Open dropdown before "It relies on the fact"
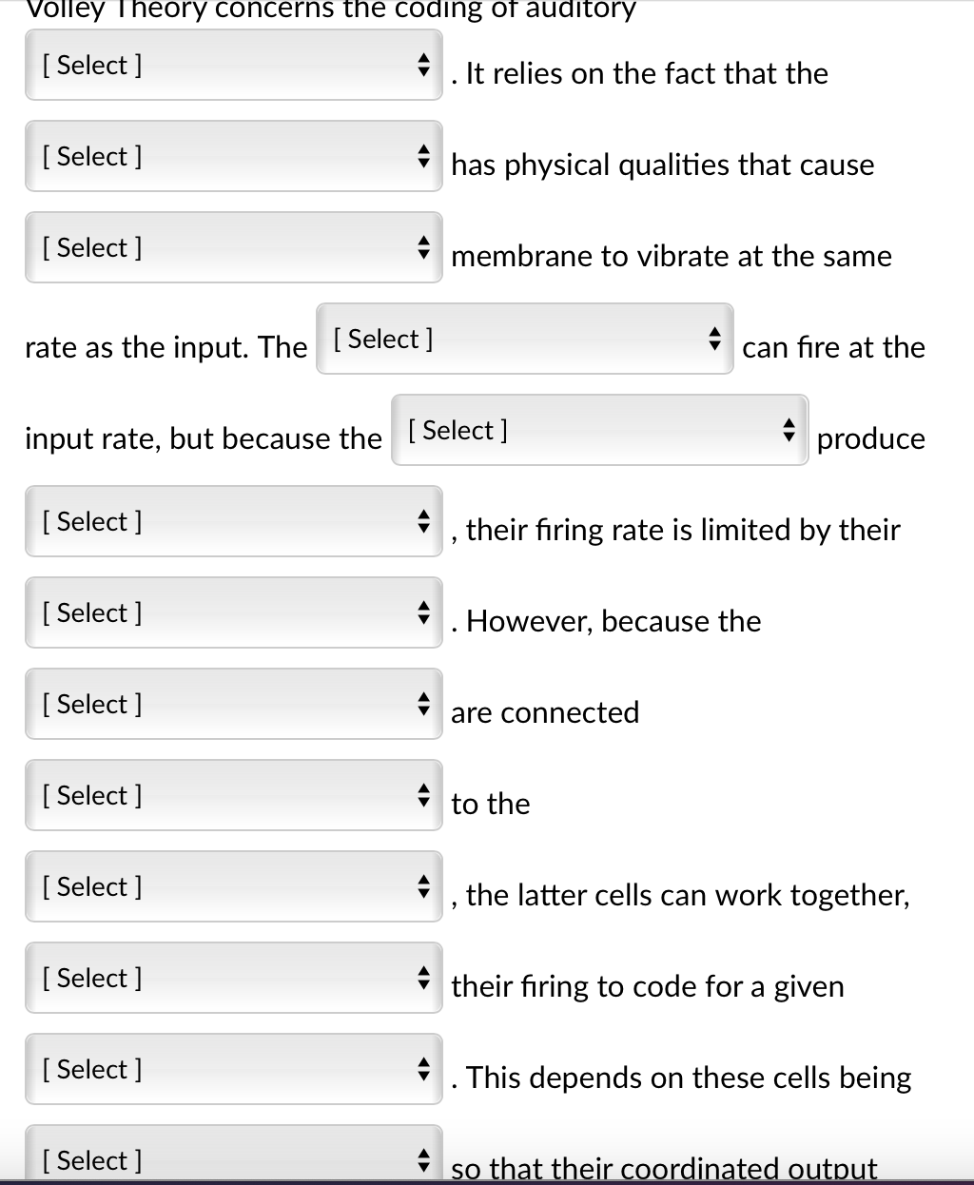This screenshot has height=1185, width=974. click(x=233, y=66)
